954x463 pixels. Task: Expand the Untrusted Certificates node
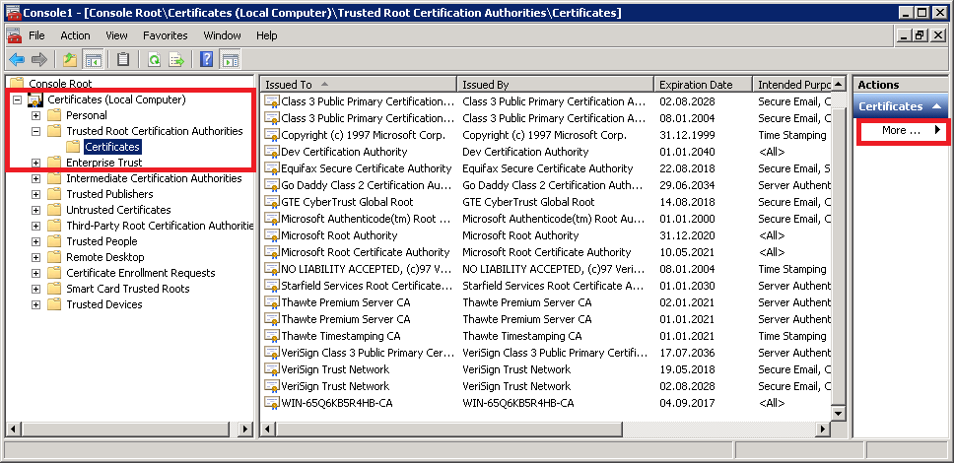[35, 210]
